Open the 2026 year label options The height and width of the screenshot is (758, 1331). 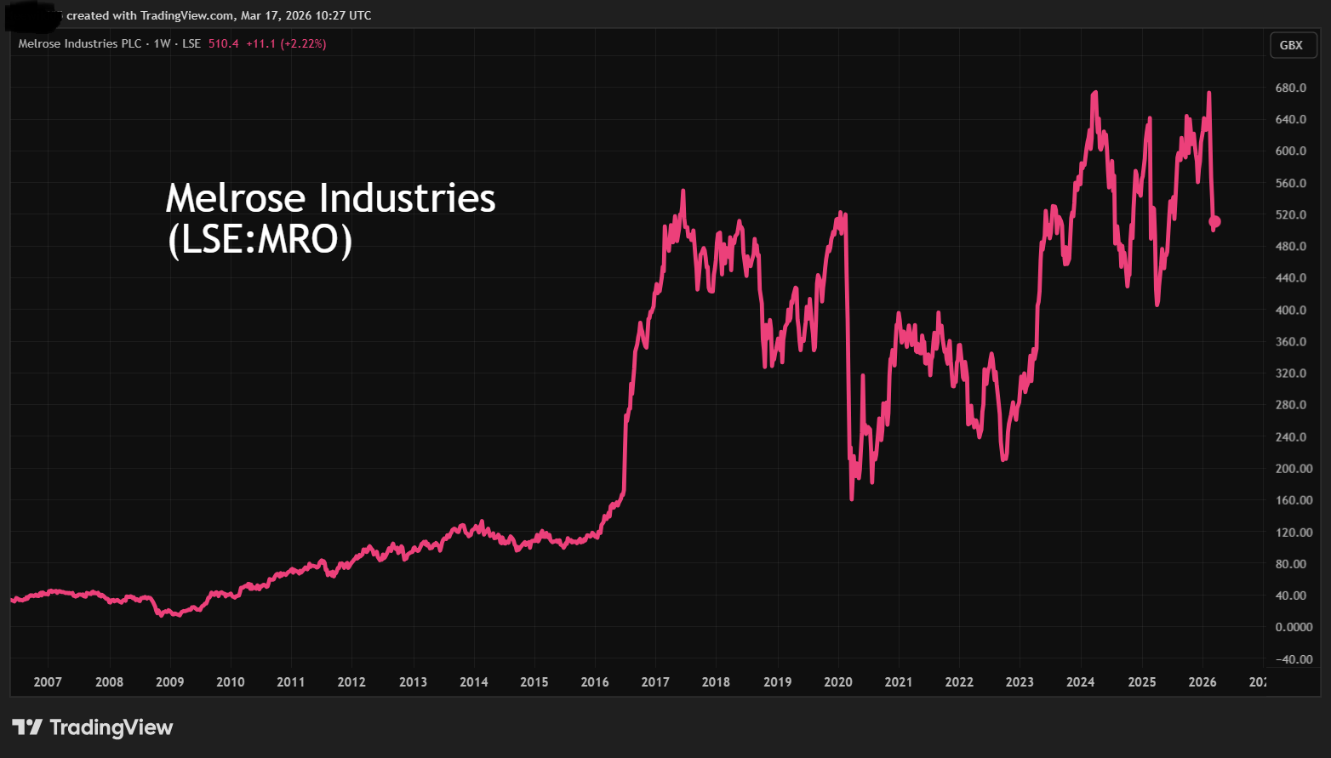[1203, 681]
